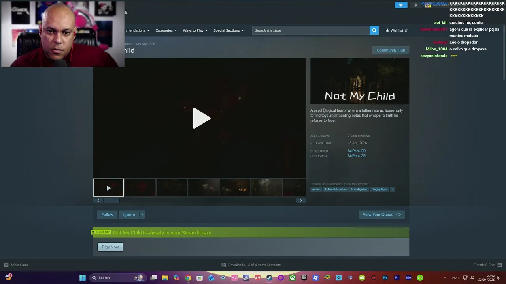Open Outlook mail icon on taskbar

(211, 278)
